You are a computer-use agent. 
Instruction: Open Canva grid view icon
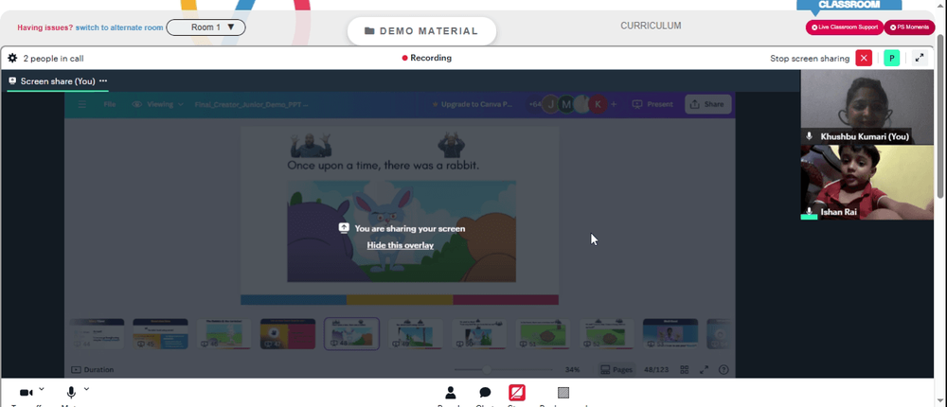(x=685, y=369)
